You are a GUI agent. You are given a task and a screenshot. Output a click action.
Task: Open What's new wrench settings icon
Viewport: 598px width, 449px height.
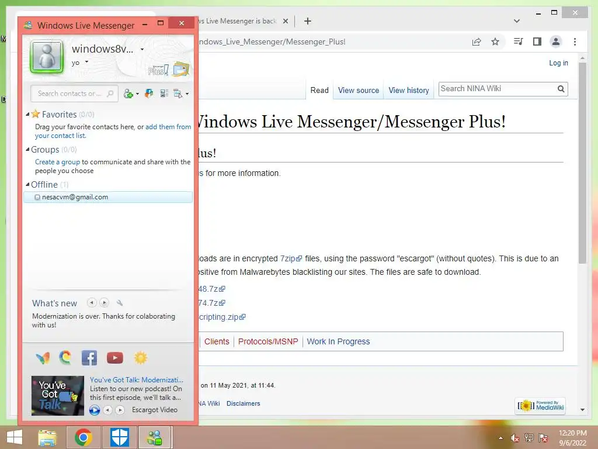[120, 303]
